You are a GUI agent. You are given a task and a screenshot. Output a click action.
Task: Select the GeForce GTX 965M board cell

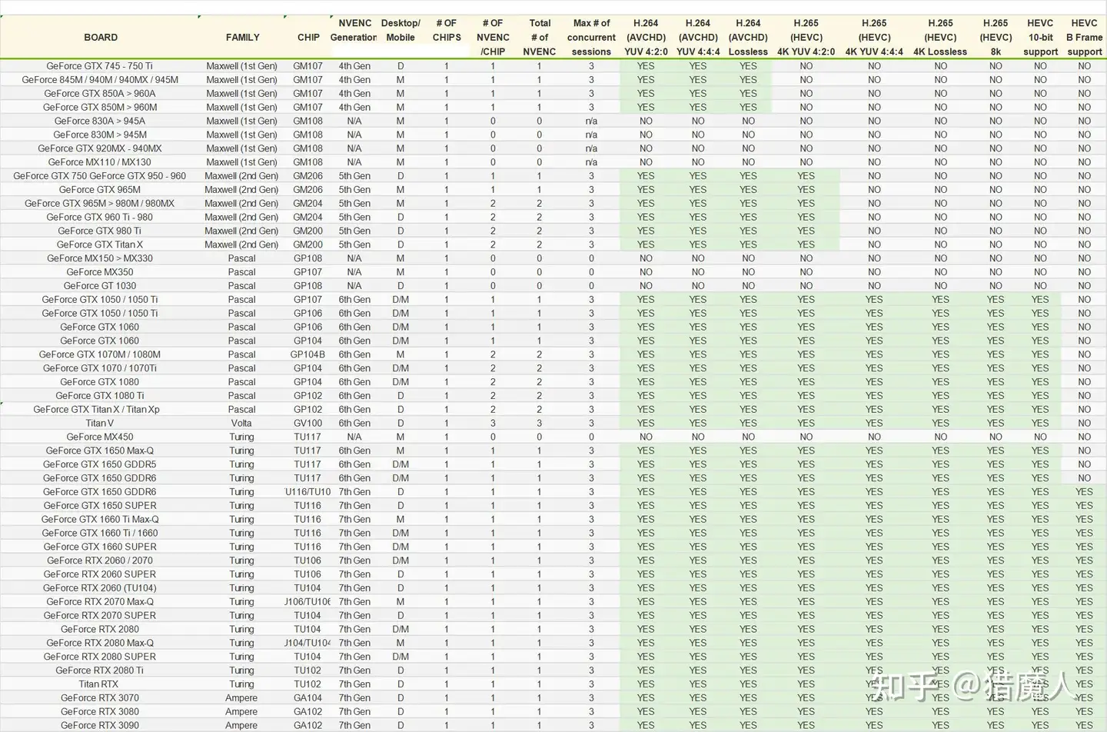point(100,190)
